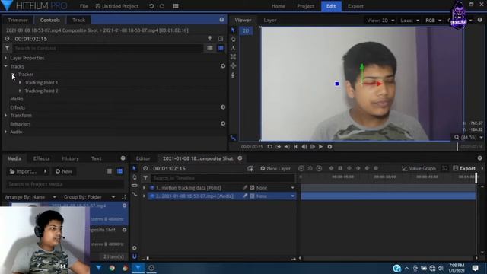Open Windows notification center in taskbar
Image resolution: width=487 pixels, height=274 pixels.
(475, 268)
